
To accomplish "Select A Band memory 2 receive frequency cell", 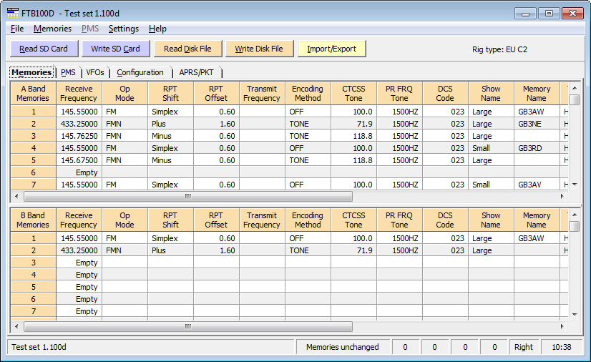I will click(x=79, y=124).
